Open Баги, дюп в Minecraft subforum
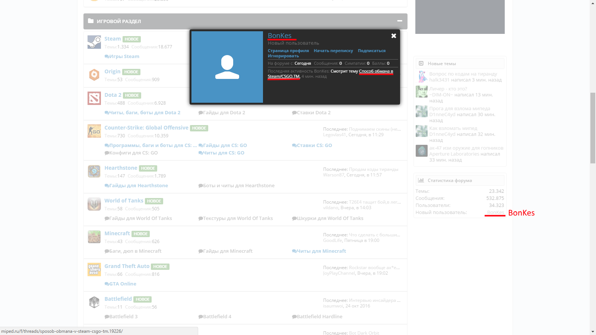 pyautogui.click(x=135, y=251)
